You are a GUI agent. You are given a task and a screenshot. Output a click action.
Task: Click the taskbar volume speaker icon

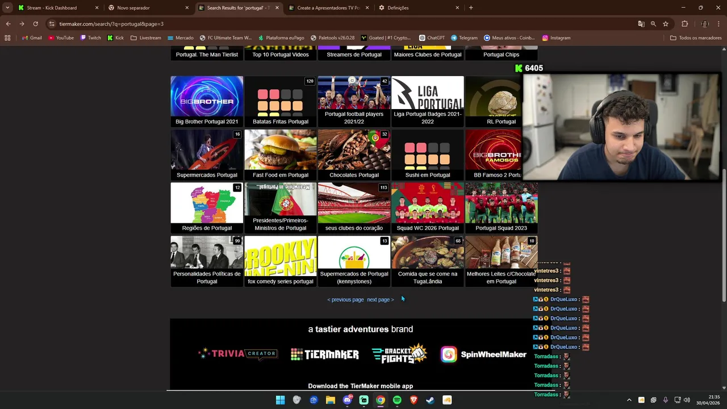687,400
